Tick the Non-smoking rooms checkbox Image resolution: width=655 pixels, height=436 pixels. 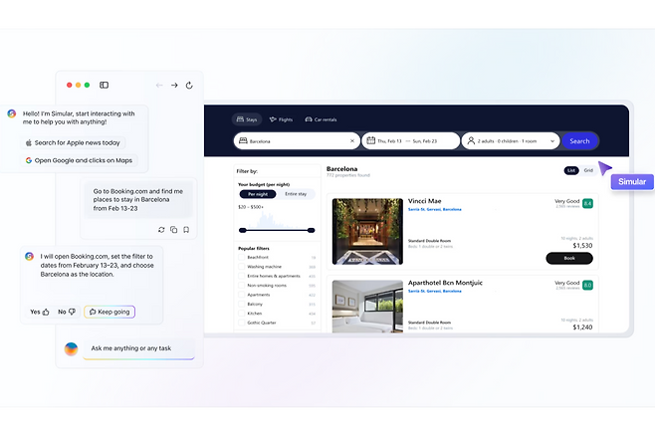pos(242,286)
